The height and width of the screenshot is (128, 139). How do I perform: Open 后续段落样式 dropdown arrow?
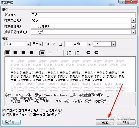(x=133, y=32)
